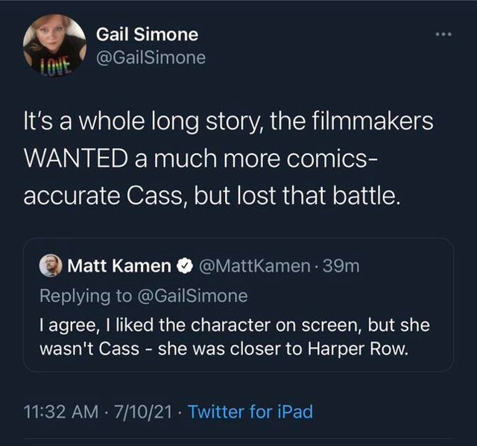The height and width of the screenshot is (446, 477).
Task: Visit the @MattKamen handle
Action: click(x=255, y=266)
